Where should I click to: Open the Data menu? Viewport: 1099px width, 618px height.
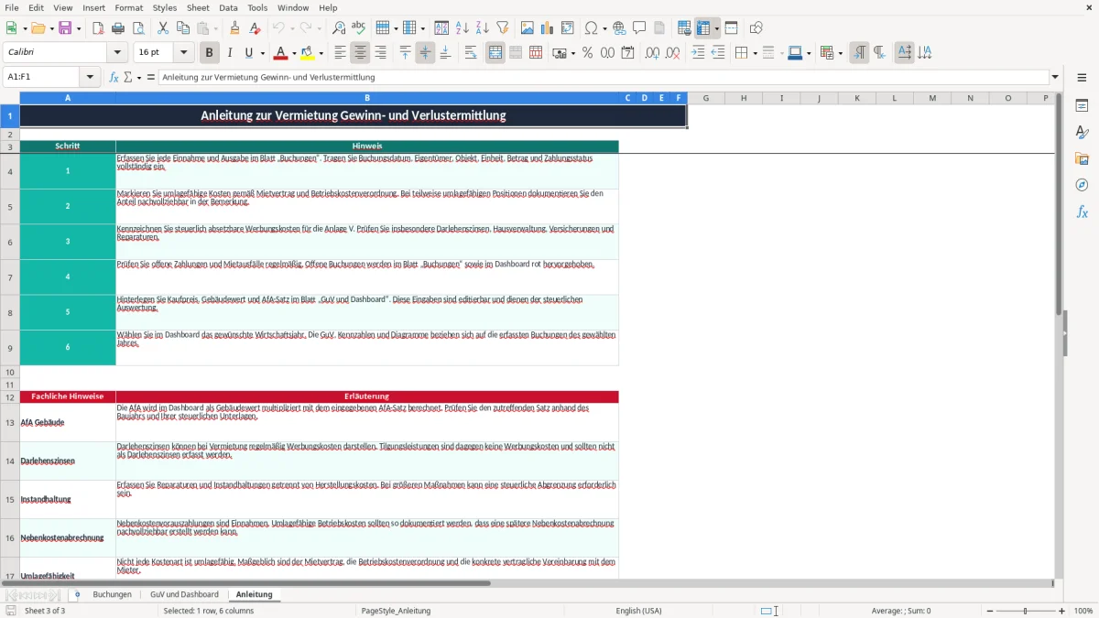tap(228, 7)
